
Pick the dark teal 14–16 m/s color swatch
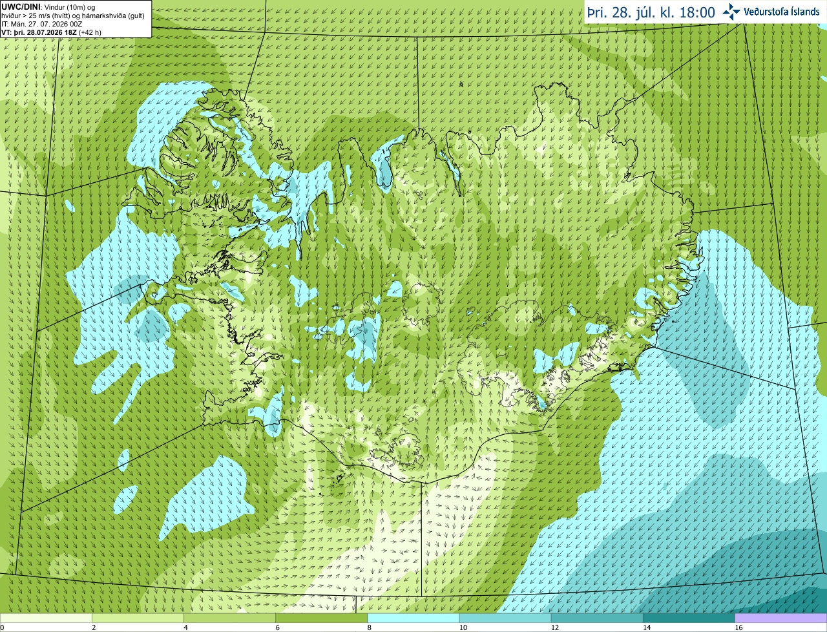(689, 618)
